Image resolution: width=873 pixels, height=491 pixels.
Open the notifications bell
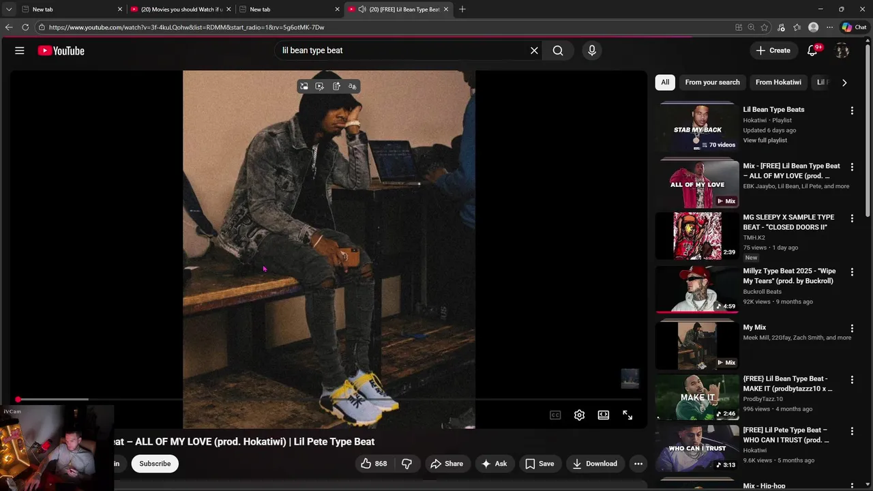[812, 50]
